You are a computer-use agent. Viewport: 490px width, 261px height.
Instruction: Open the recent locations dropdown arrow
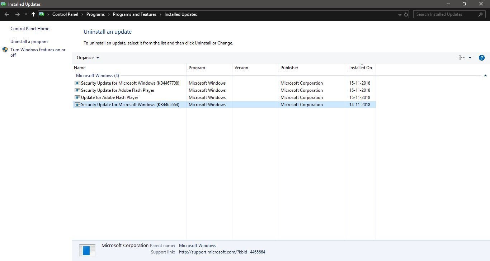click(26, 14)
